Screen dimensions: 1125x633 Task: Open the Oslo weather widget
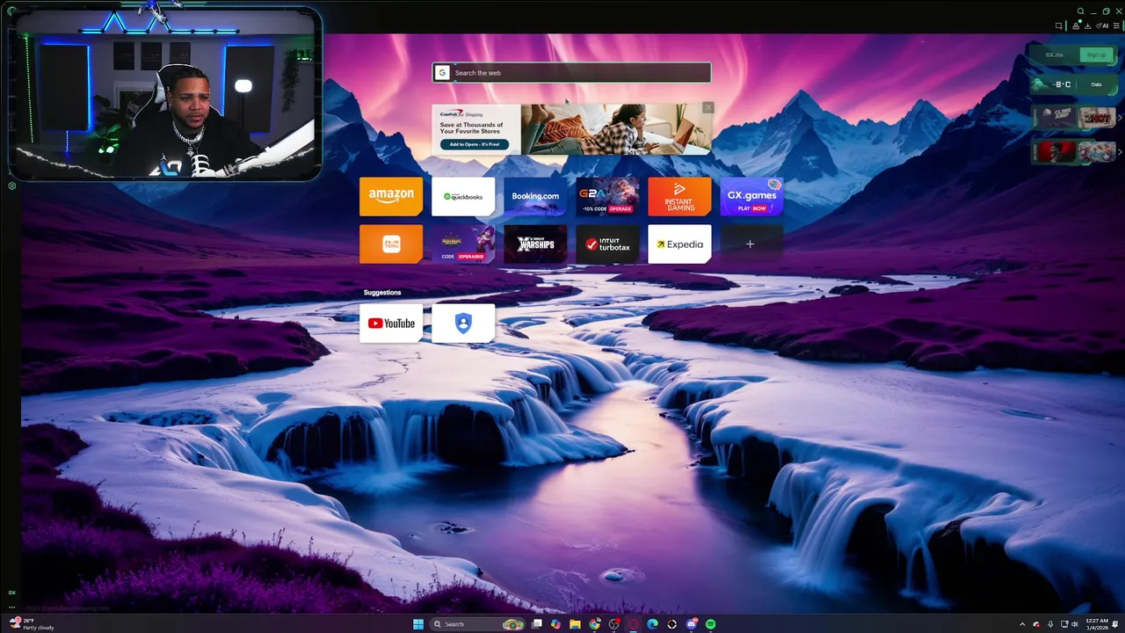coord(1072,84)
